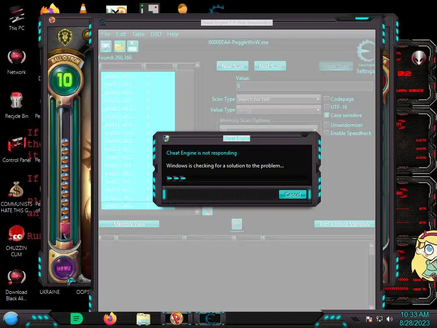Open the Help menu
Viewport: 437px width, 328px height.
[173, 34]
